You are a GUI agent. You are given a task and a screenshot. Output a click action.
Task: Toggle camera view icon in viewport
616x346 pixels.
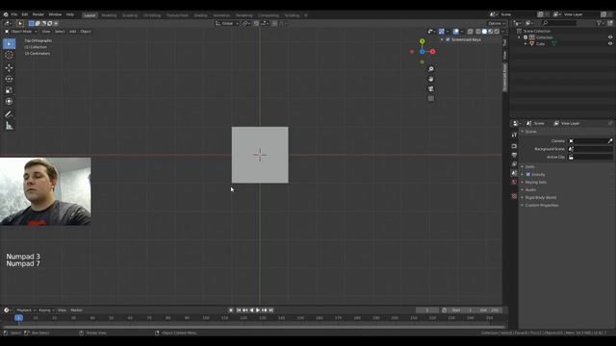tap(431, 88)
